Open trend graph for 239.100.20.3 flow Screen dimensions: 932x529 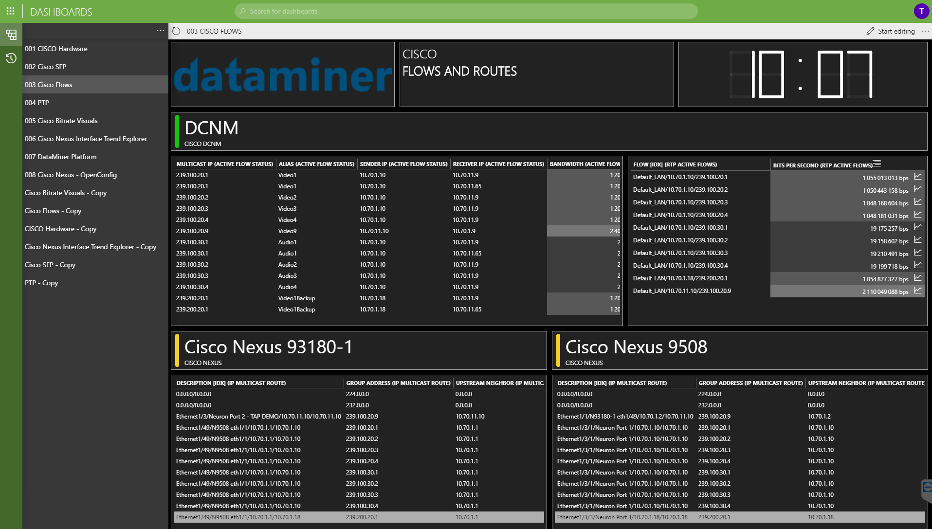pos(917,202)
